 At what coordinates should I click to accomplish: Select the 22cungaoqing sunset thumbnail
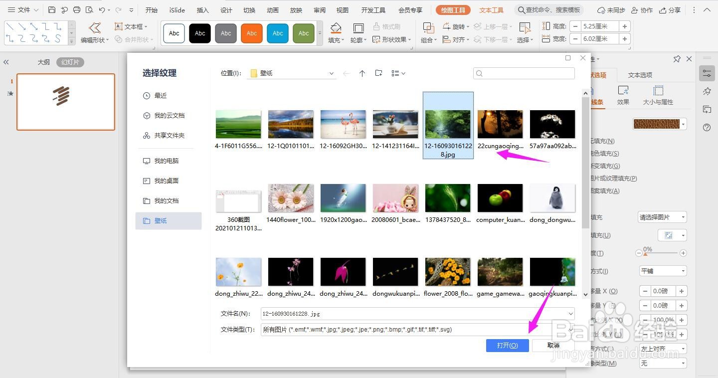(x=500, y=124)
